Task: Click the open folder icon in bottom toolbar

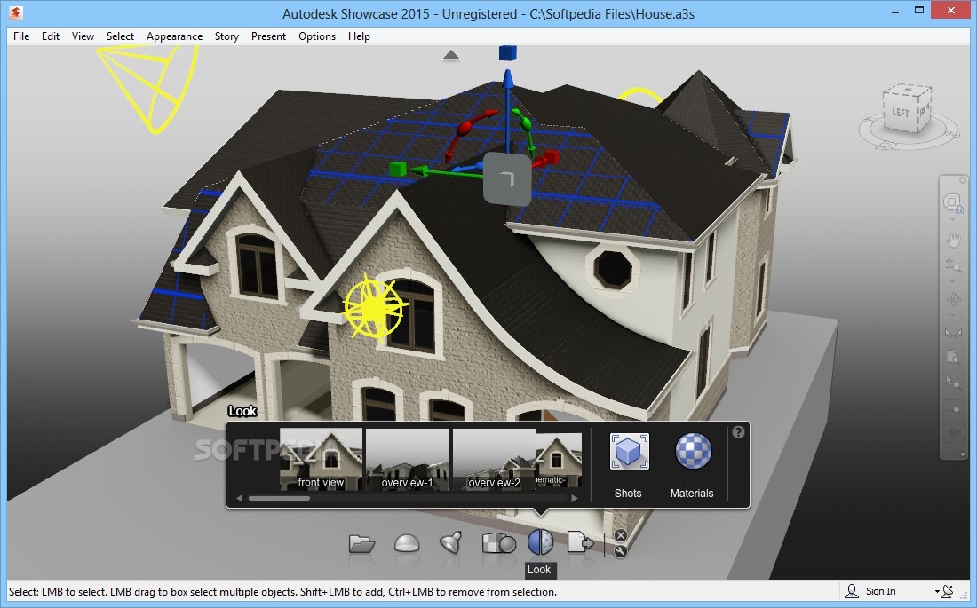Action: pos(361,544)
